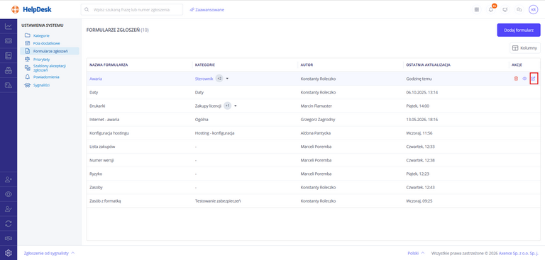
Task: Select the Numer wersji row
Action: tap(314, 160)
